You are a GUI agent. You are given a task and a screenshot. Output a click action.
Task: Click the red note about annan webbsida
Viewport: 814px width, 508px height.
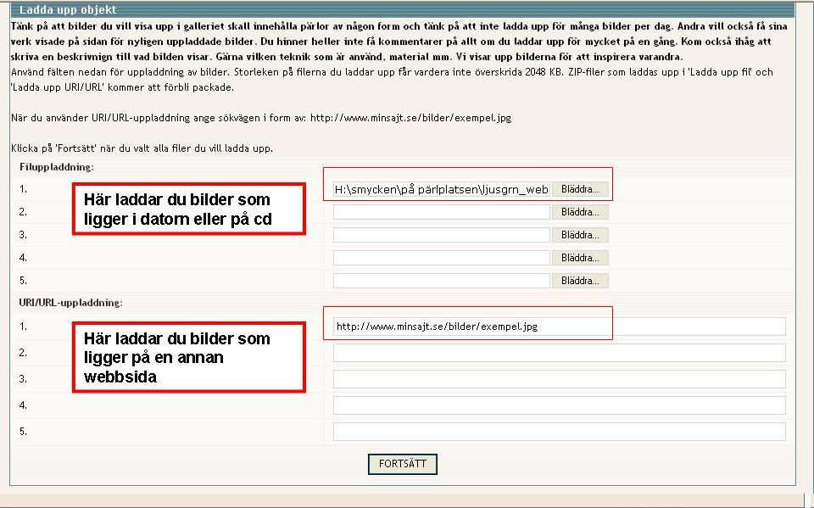(188, 357)
